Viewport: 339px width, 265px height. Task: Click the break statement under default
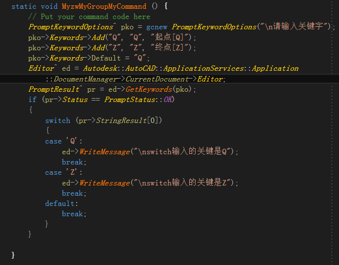coord(74,214)
